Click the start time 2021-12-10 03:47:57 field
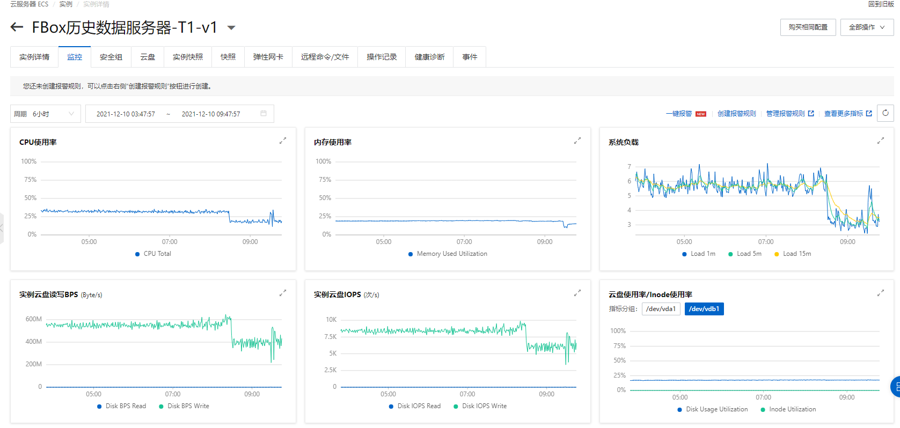 pyautogui.click(x=126, y=114)
